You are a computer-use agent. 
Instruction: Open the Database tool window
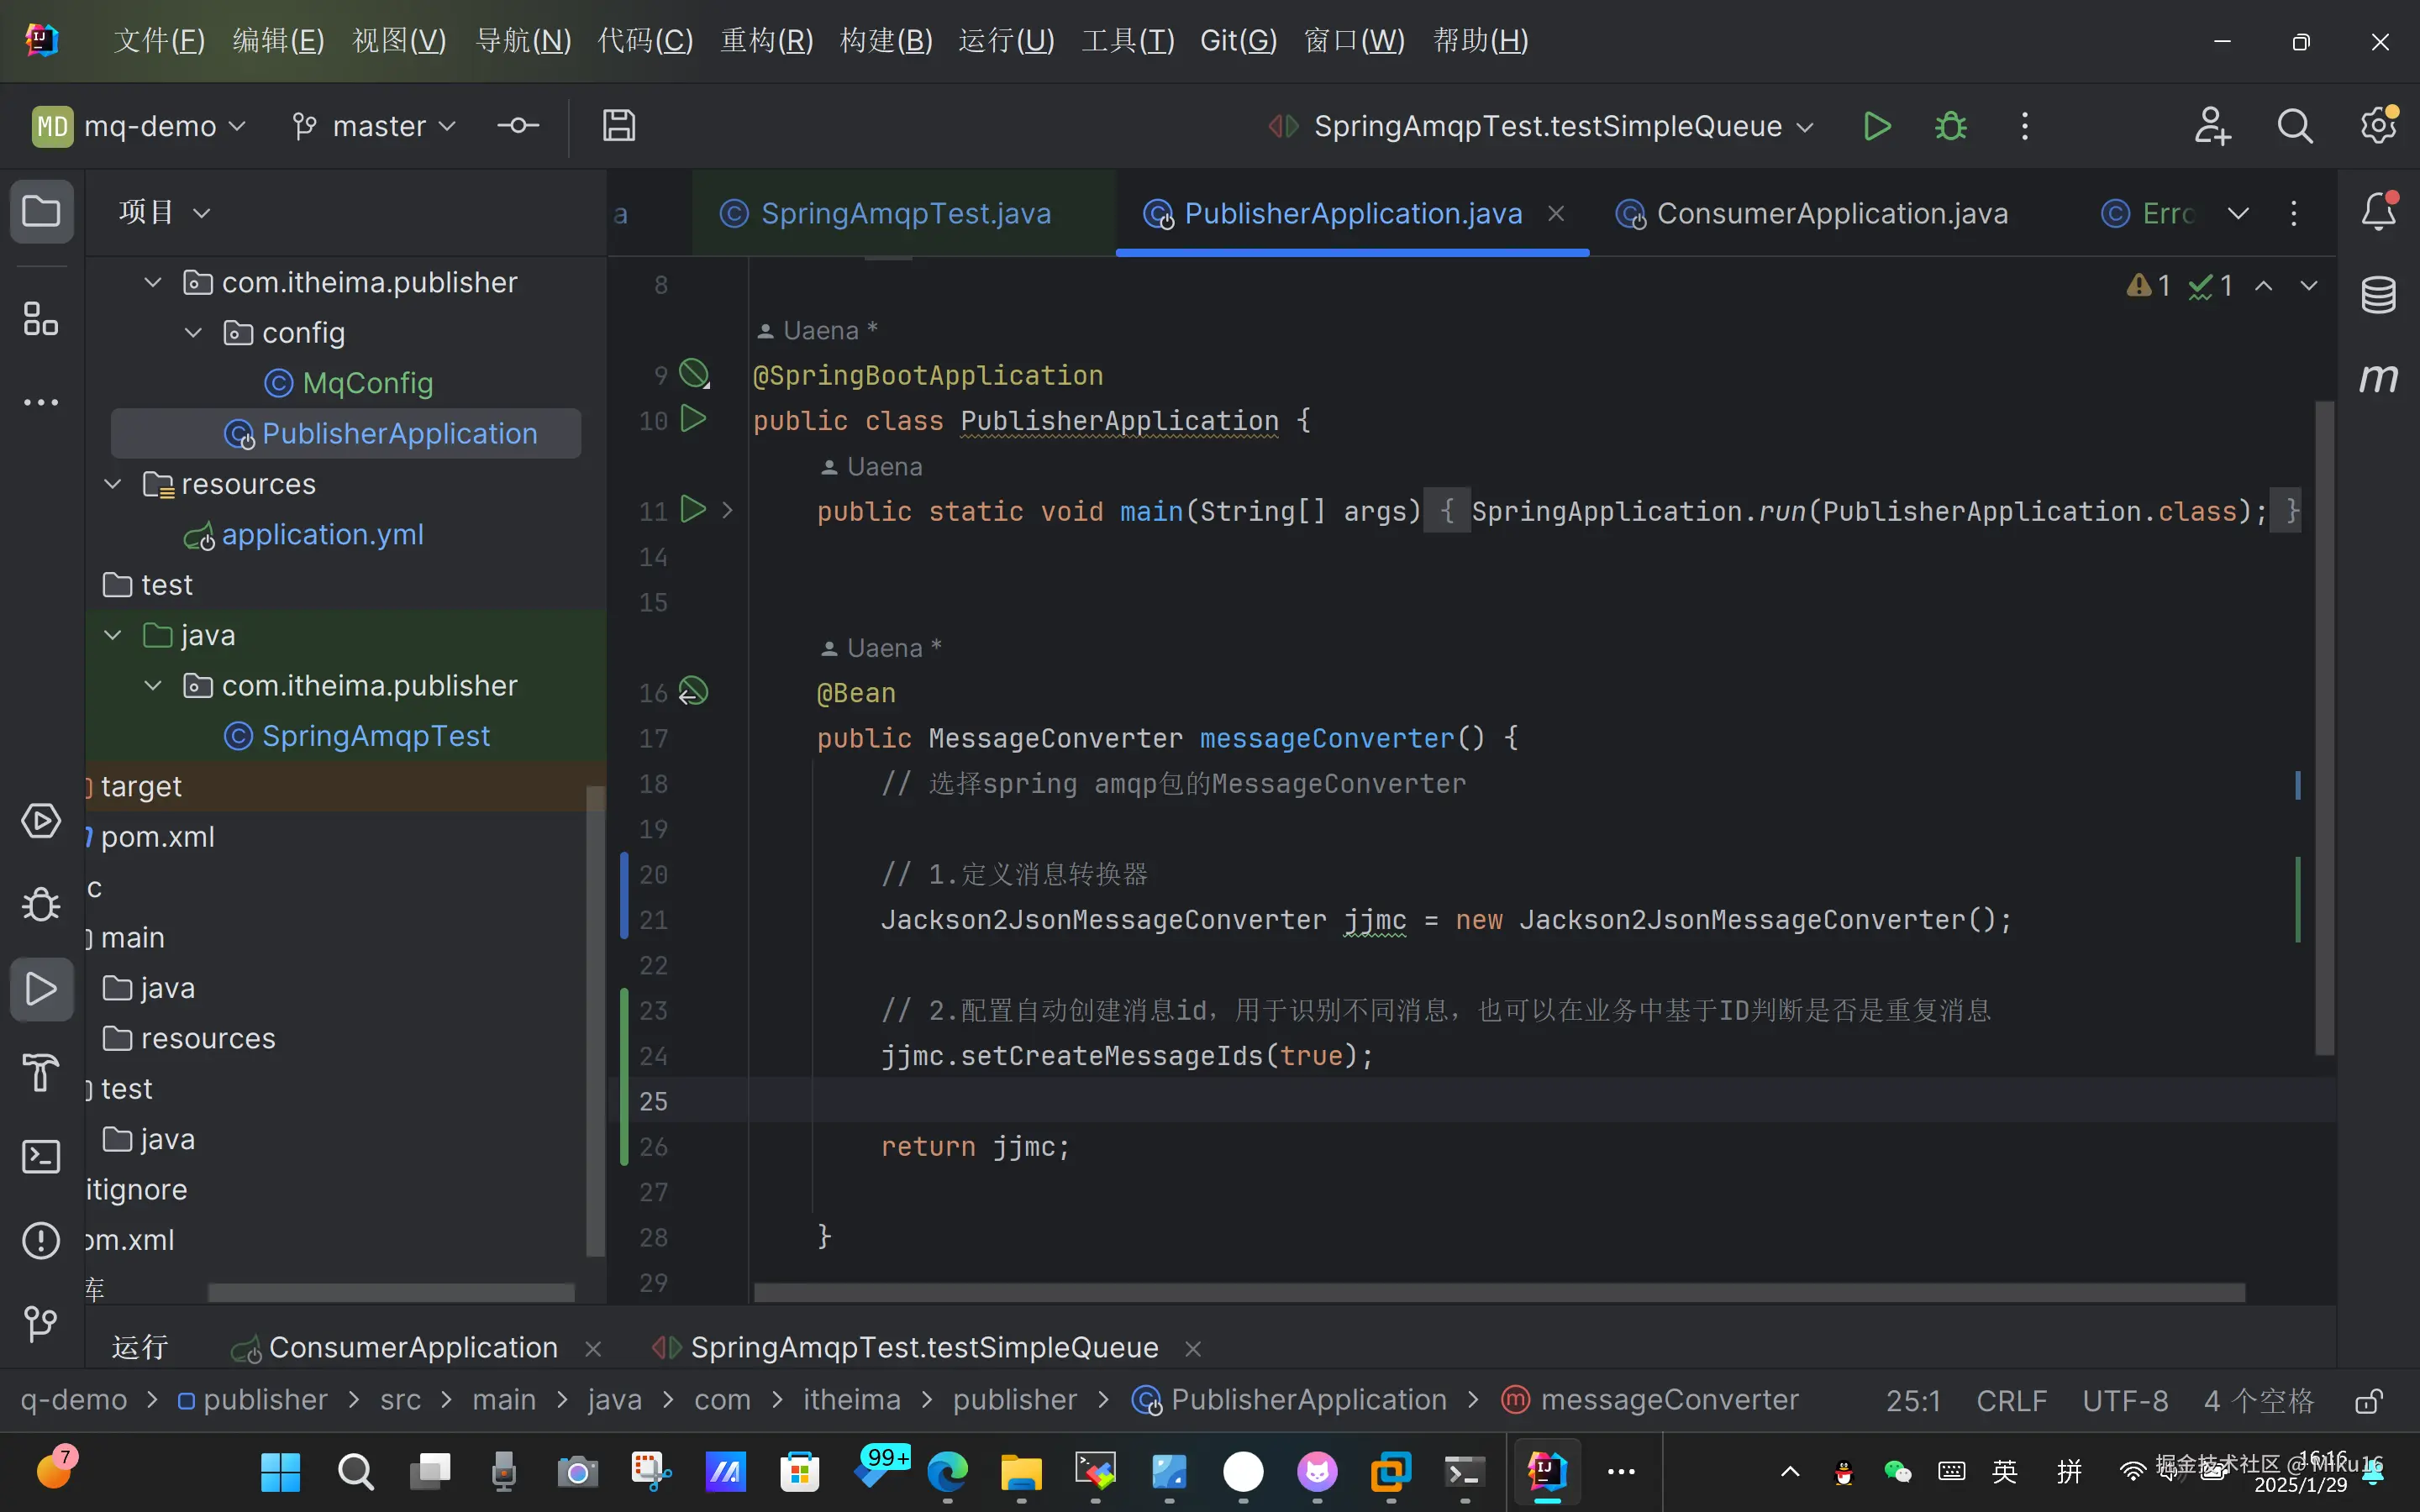2378,295
